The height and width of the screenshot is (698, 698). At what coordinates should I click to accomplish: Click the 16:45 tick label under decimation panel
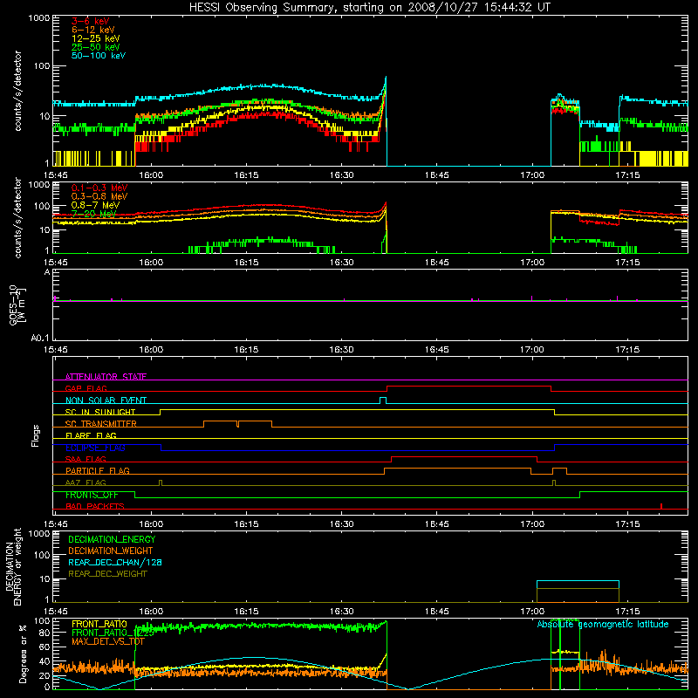tap(437, 612)
